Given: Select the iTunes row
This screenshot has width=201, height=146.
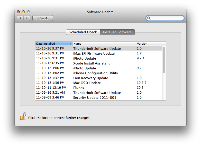Looking at the screenshot, I should [x=99, y=88].
